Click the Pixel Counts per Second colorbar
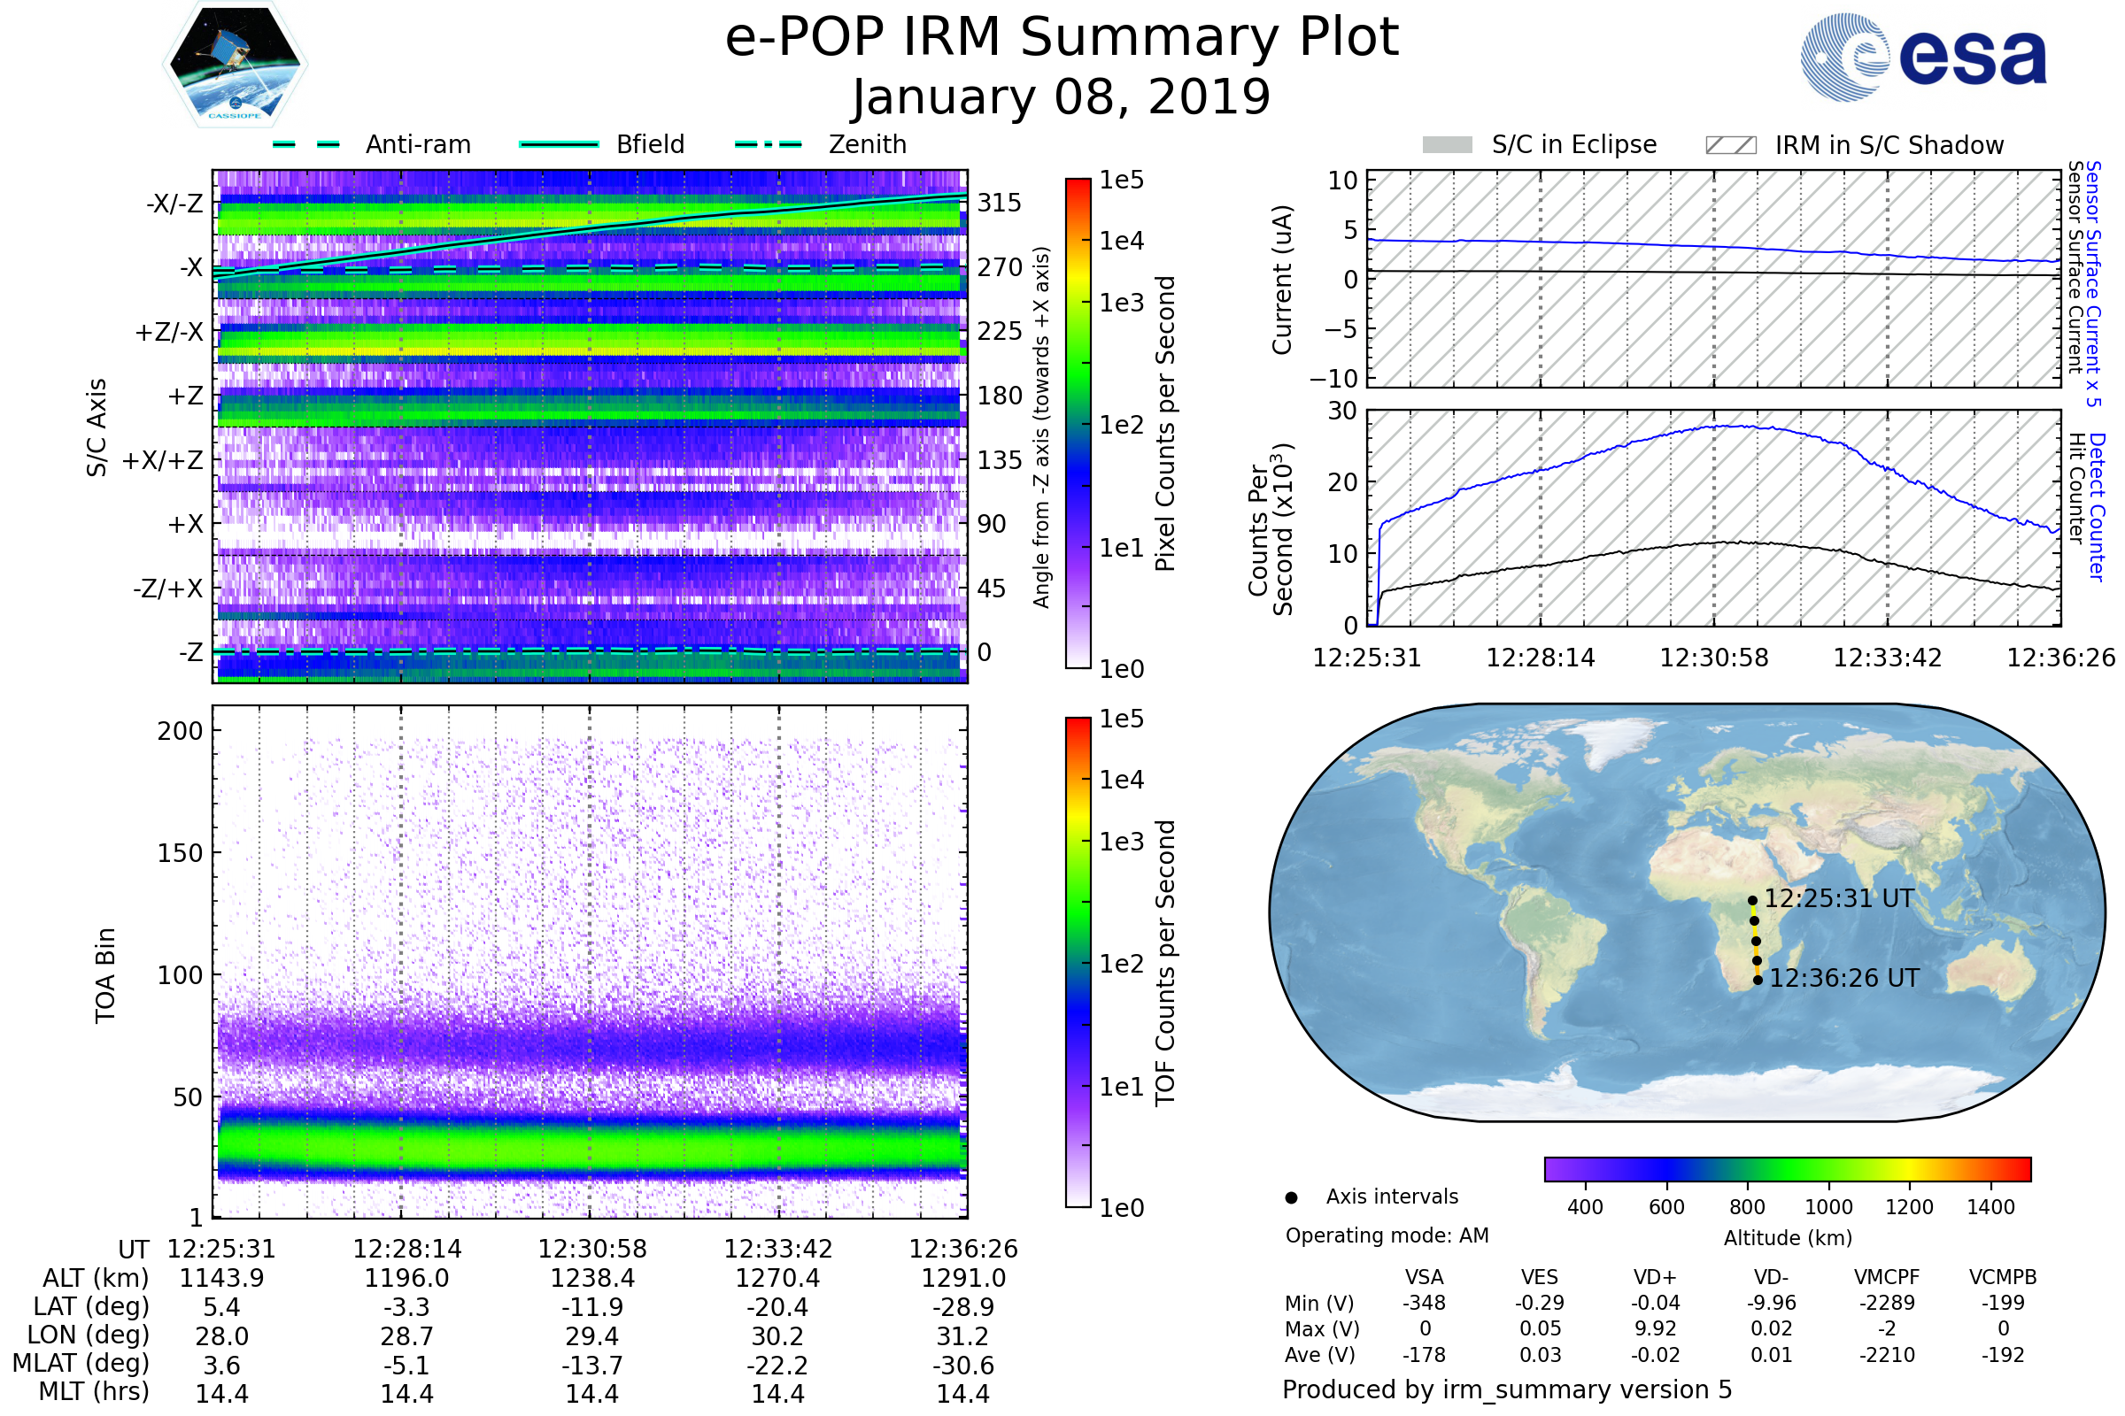Image resolution: width=2125 pixels, height=1416 pixels. pyautogui.click(x=1078, y=423)
